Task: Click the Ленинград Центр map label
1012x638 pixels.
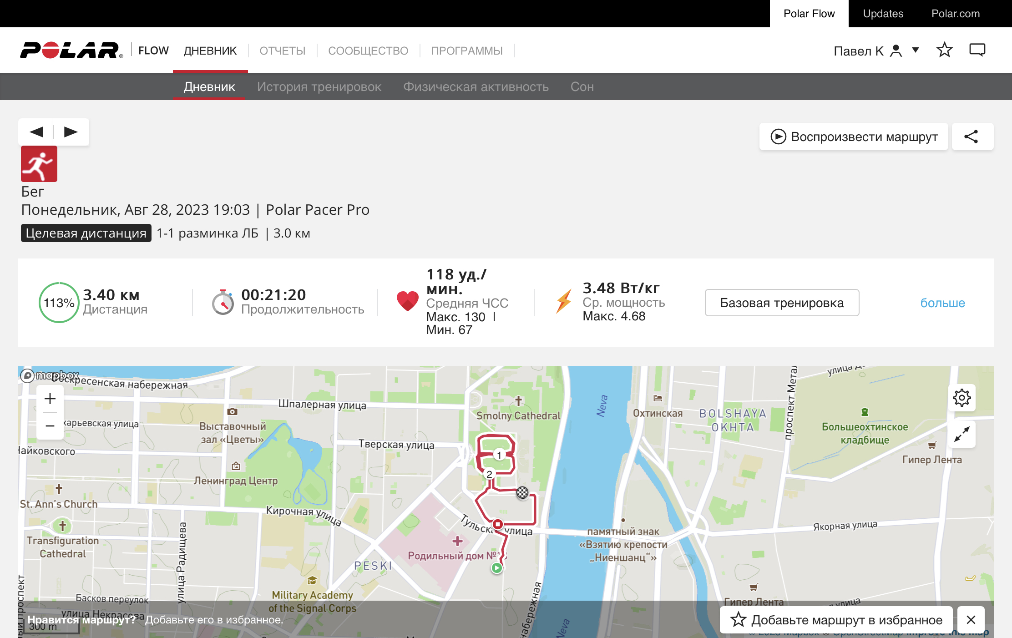Action: click(236, 481)
